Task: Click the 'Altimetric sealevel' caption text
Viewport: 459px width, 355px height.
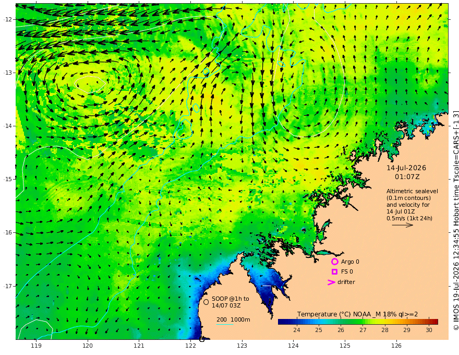Action: click(412, 191)
